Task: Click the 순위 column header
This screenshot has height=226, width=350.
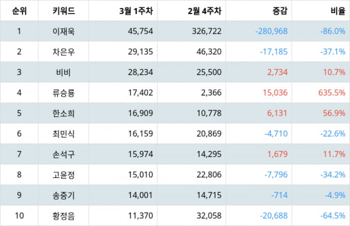Action: (x=19, y=11)
